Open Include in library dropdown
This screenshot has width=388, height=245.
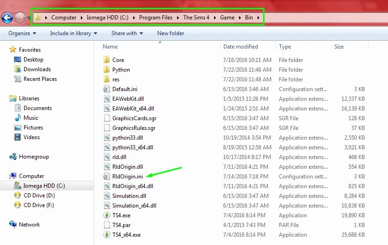(74, 33)
